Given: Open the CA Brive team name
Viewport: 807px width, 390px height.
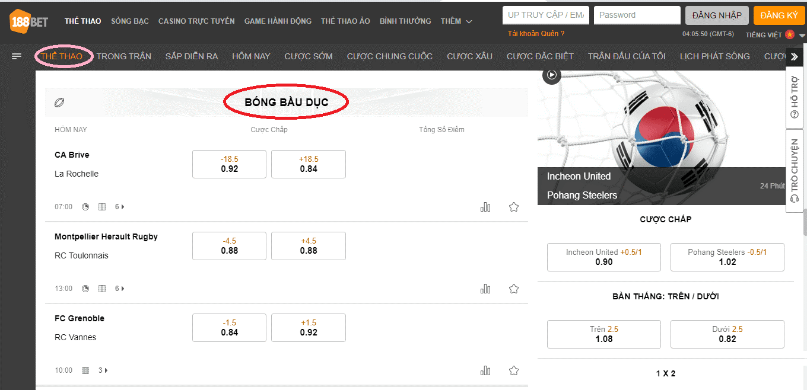Looking at the screenshot, I should [72, 155].
